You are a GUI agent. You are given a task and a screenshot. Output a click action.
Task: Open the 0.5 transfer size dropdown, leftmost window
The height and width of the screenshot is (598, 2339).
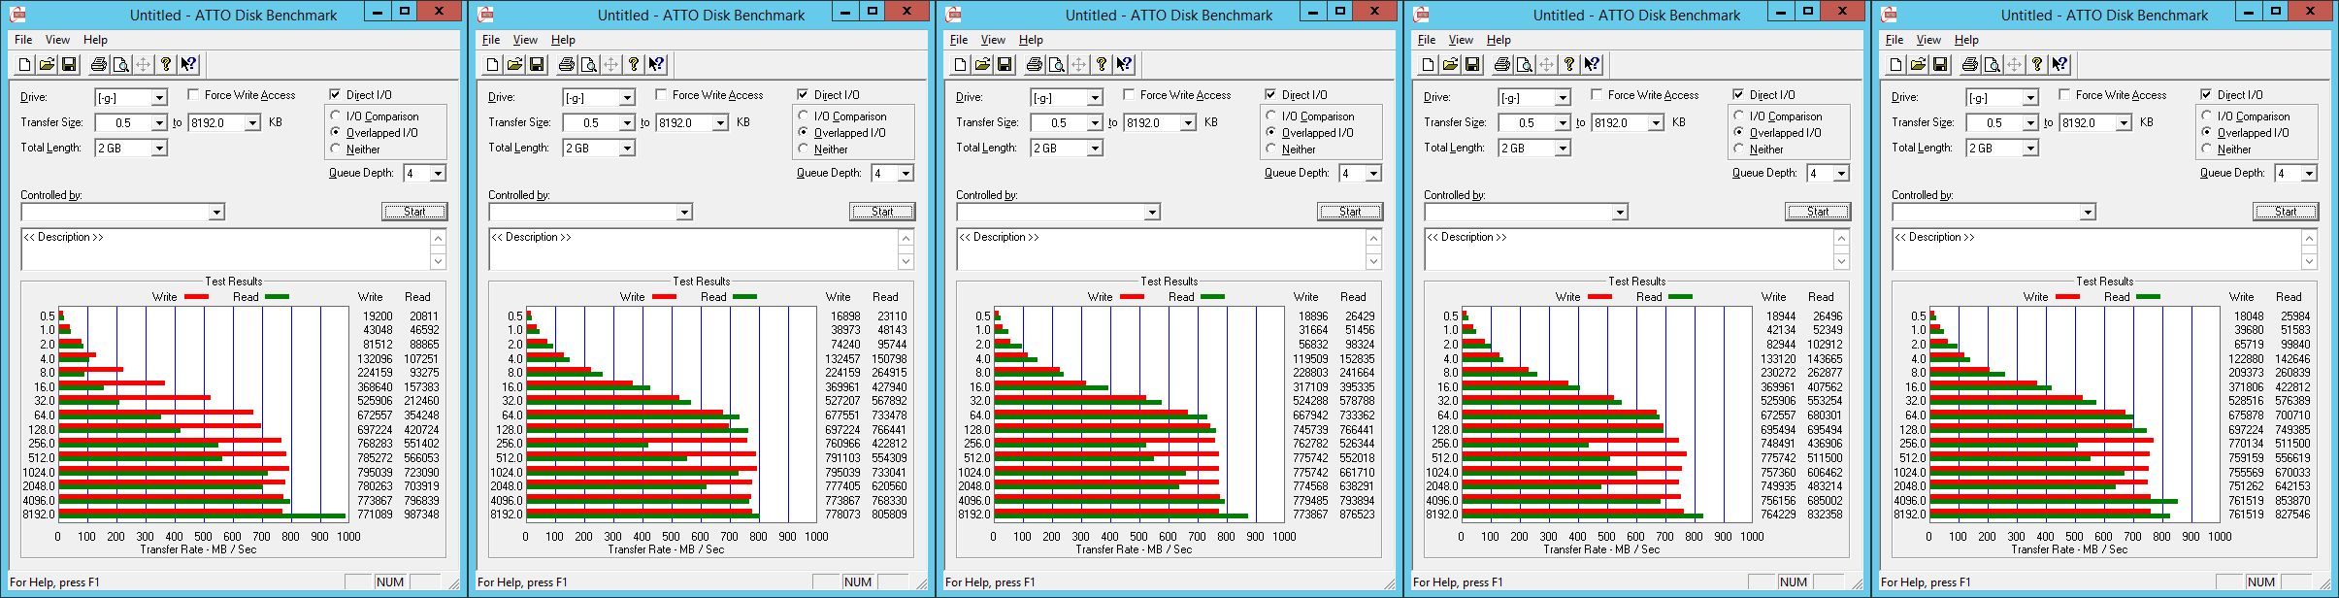click(159, 123)
